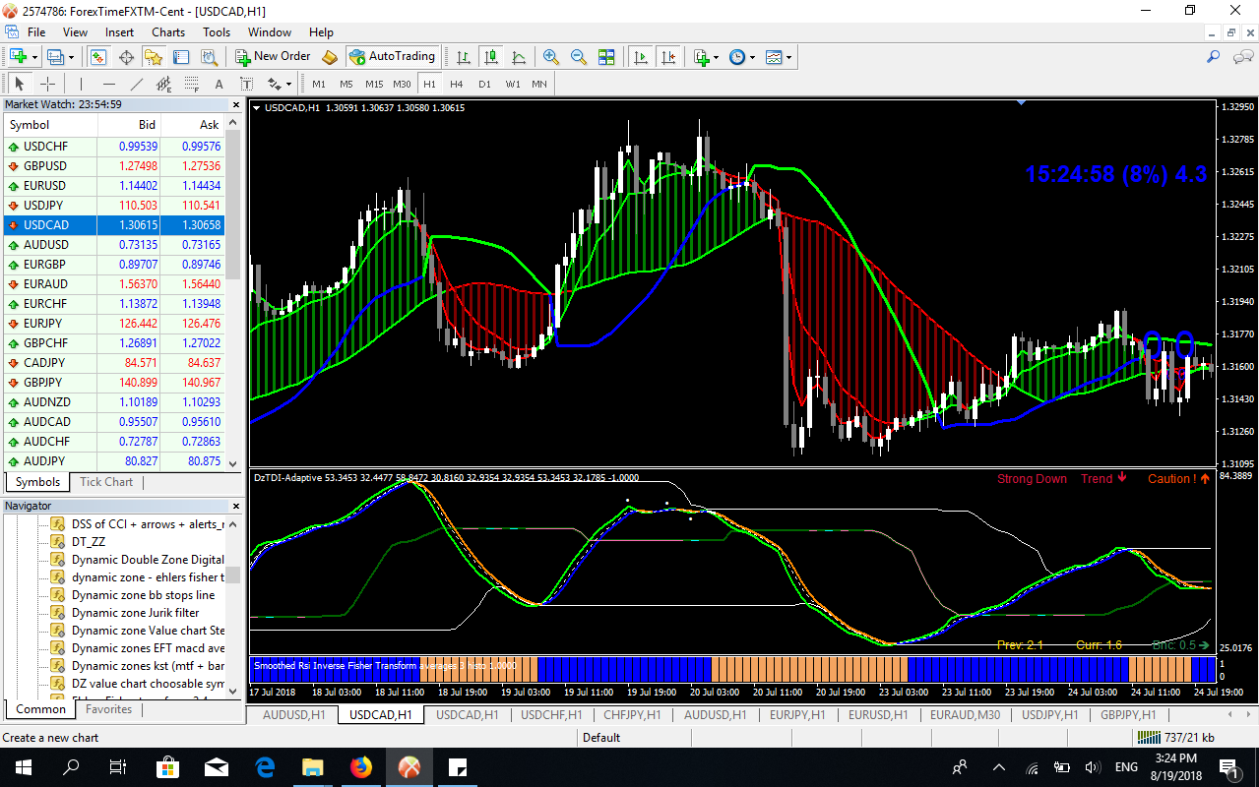Pick the Fibonacci Retracement tool

[191, 84]
